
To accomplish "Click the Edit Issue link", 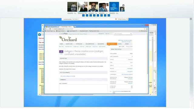I will click(82, 47).
